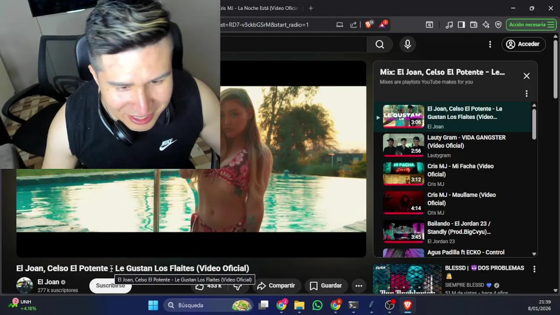Open Bailando El Jordan 23 thumbnail

coord(403,231)
